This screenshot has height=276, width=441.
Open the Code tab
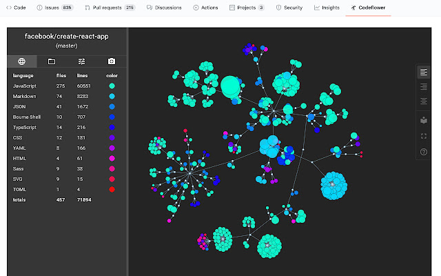pyautogui.click(x=16, y=8)
